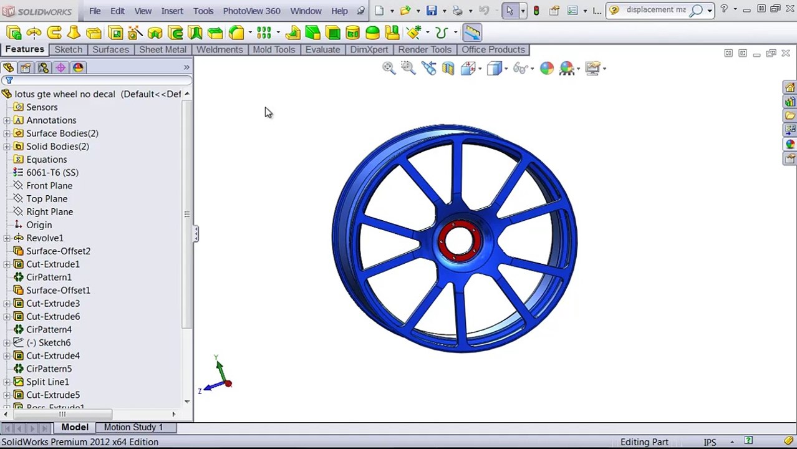Expand the Revolve1 feature
The image size is (797, 449).
click(x=6, y=238)
